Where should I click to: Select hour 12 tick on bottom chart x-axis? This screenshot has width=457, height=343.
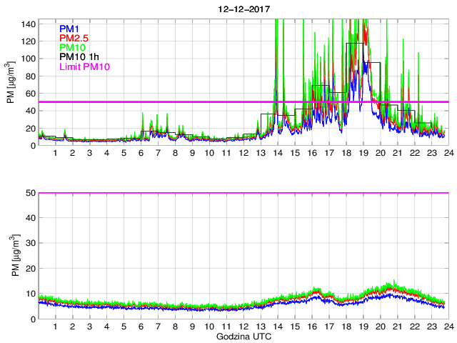(x=243, y=327)
